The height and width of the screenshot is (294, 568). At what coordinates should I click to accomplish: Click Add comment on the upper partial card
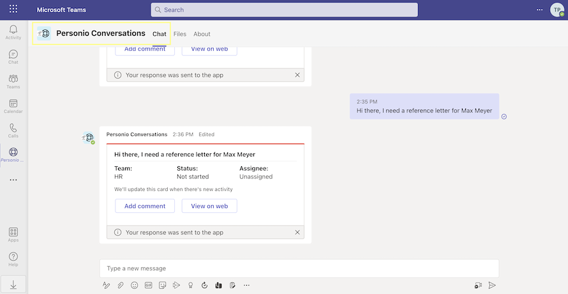tap(145, 50)
